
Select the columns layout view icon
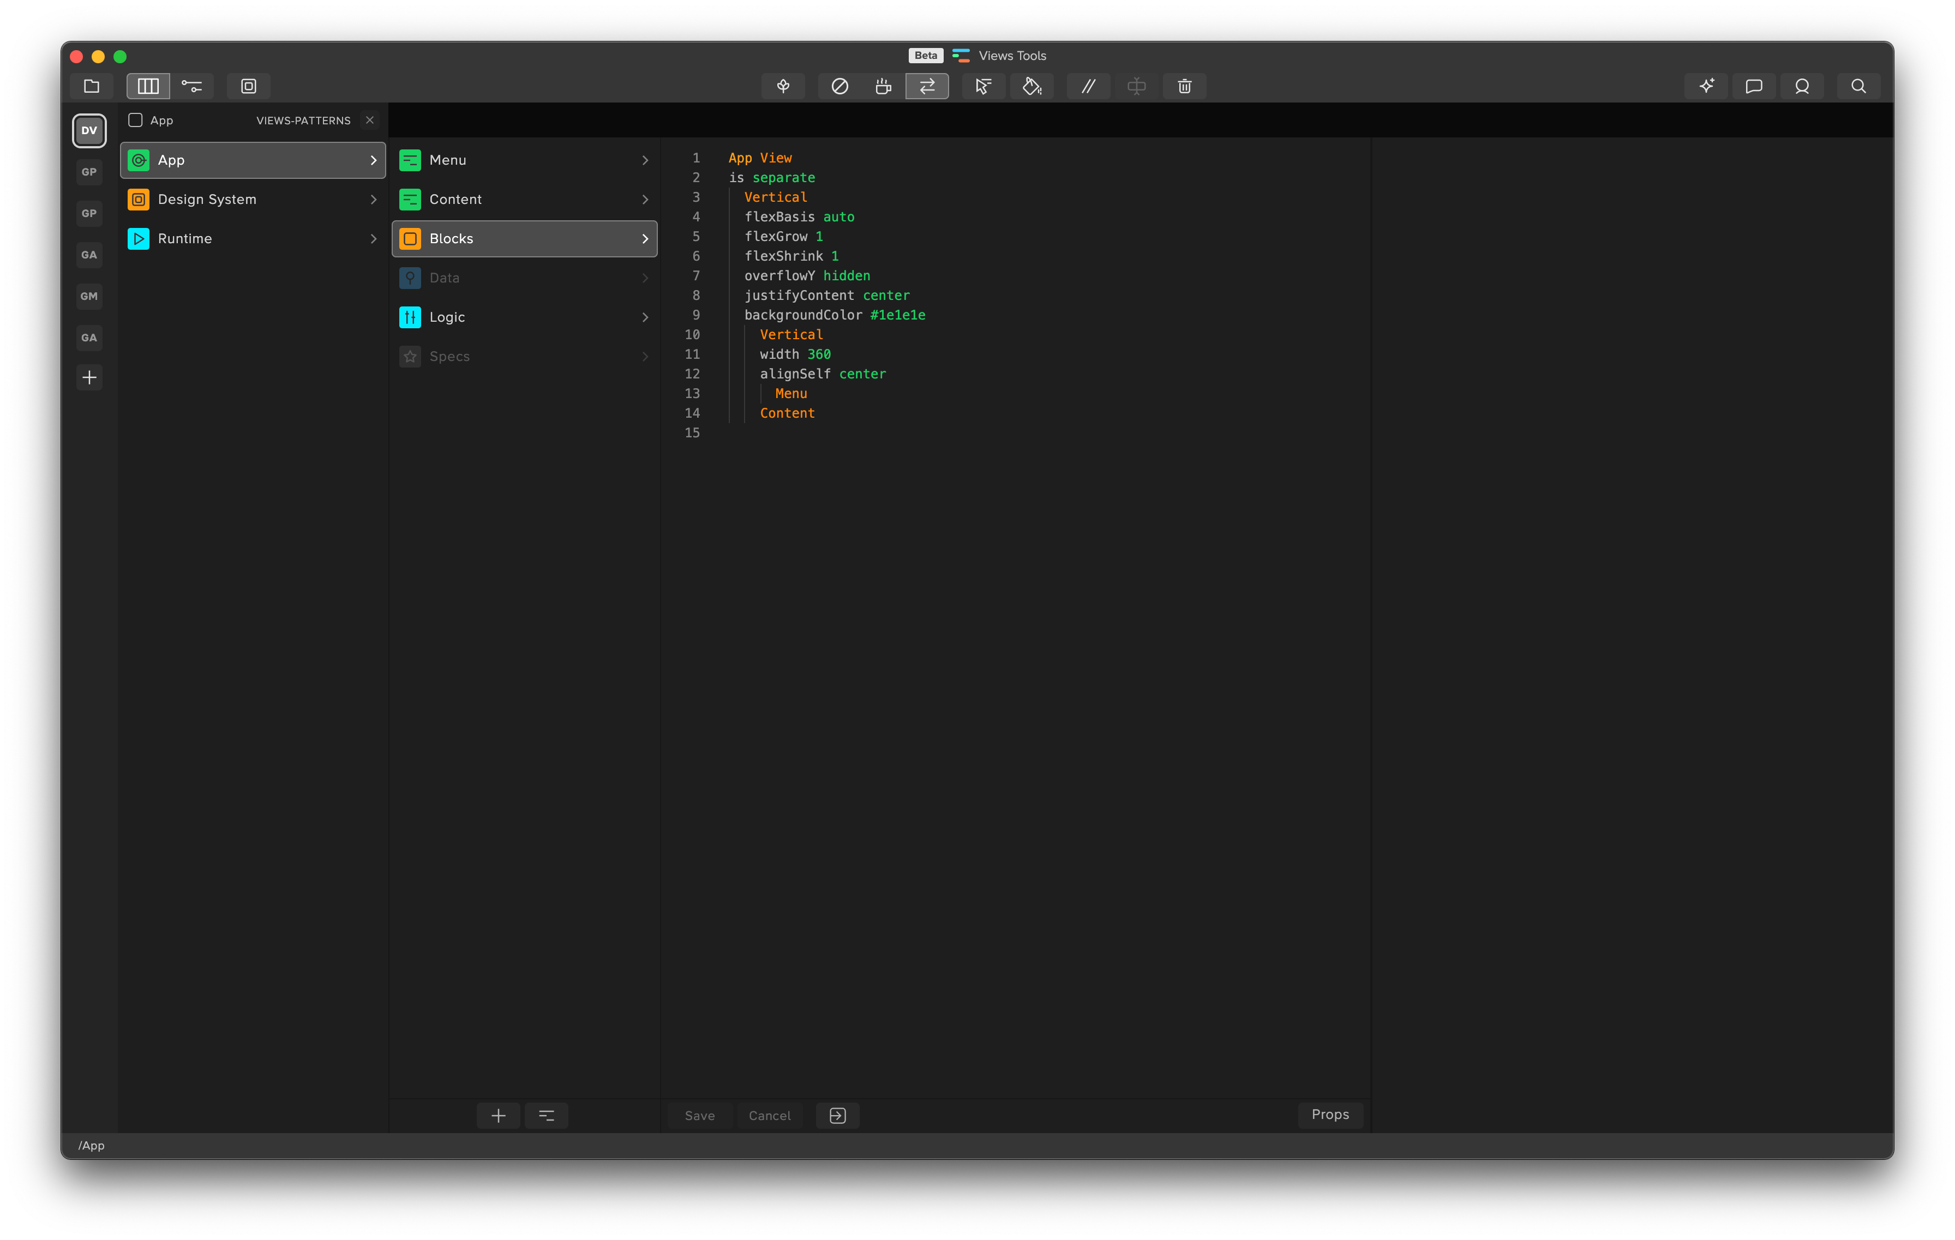click(148, 86)
